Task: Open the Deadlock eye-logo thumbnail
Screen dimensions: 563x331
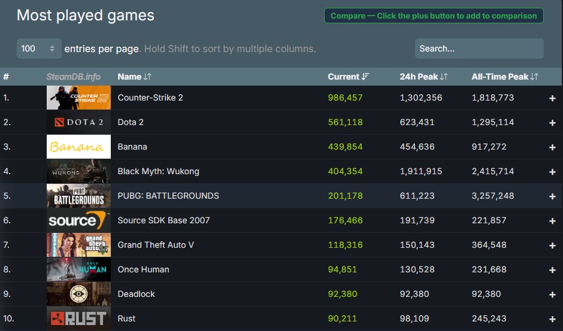Action: coord(78,294)
